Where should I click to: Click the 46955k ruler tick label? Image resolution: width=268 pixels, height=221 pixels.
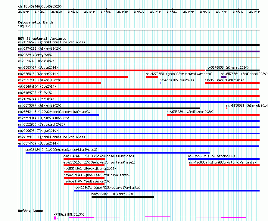[189, 12]
